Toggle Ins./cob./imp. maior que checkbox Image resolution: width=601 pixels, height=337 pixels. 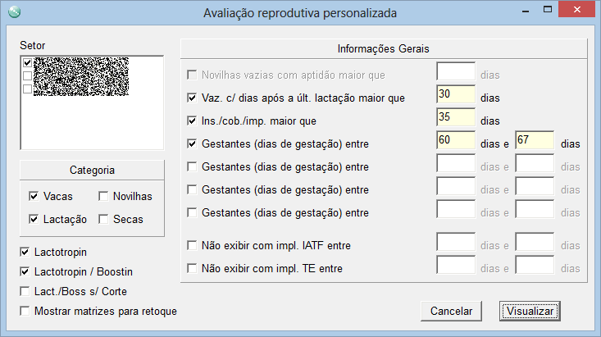point(192,121)
